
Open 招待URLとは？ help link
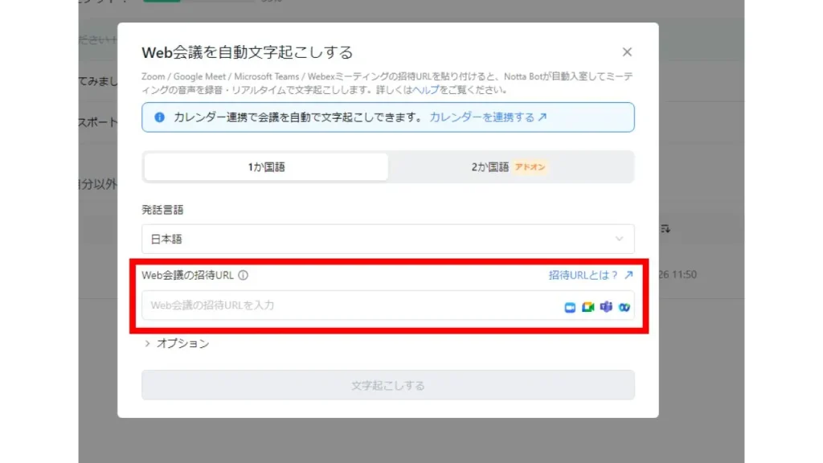click(x=591, y=275)
